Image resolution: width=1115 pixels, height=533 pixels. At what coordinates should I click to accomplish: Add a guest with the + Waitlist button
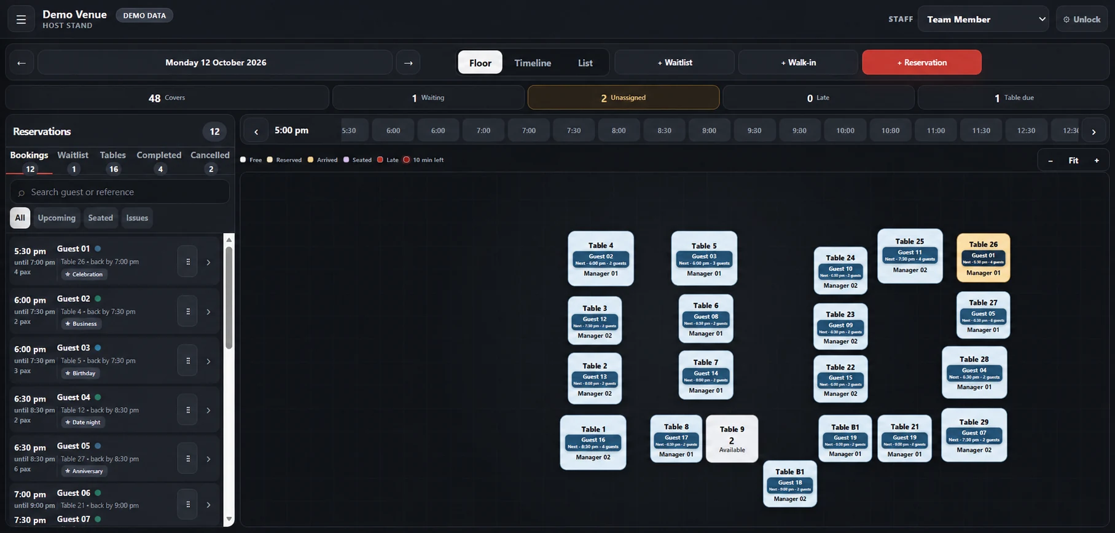point(675,63)
